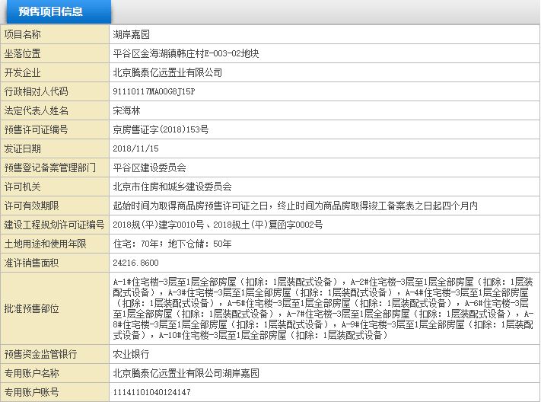Click account number 11141101040124147
Screen dimensions: 541x402
pyautogui.click(x=152, y=392)
